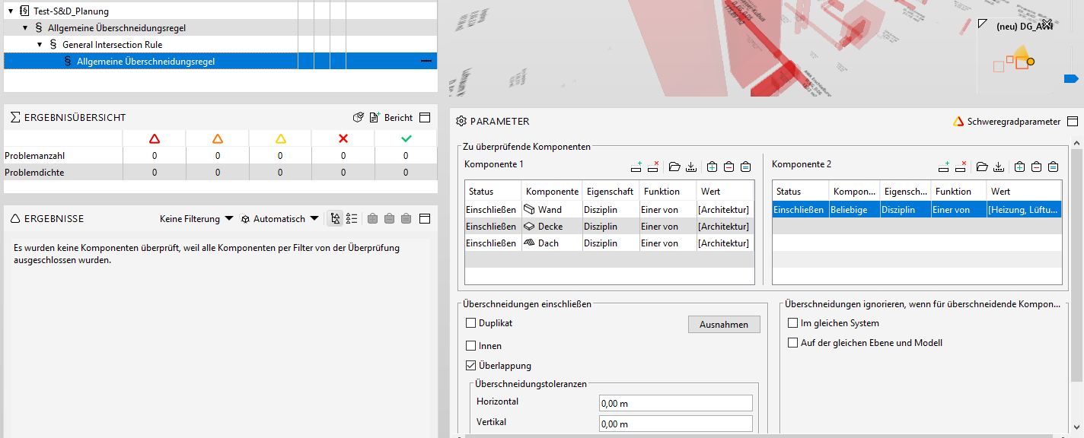Screen dimensions: 1084x438
Task: Click the yellow triangle severity column
Action: 280,138
